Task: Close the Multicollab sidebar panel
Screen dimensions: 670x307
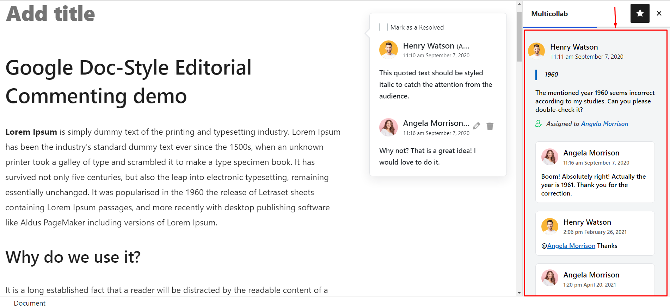Action: tap(659, 13)
